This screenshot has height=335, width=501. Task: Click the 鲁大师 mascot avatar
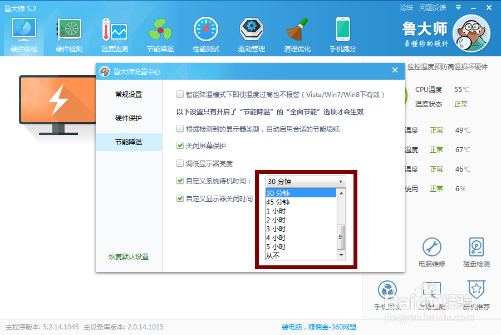[471, 33]
